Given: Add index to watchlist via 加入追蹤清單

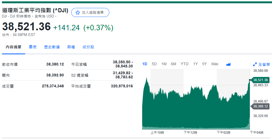Looking at the screenshot, I should [90, 13].
